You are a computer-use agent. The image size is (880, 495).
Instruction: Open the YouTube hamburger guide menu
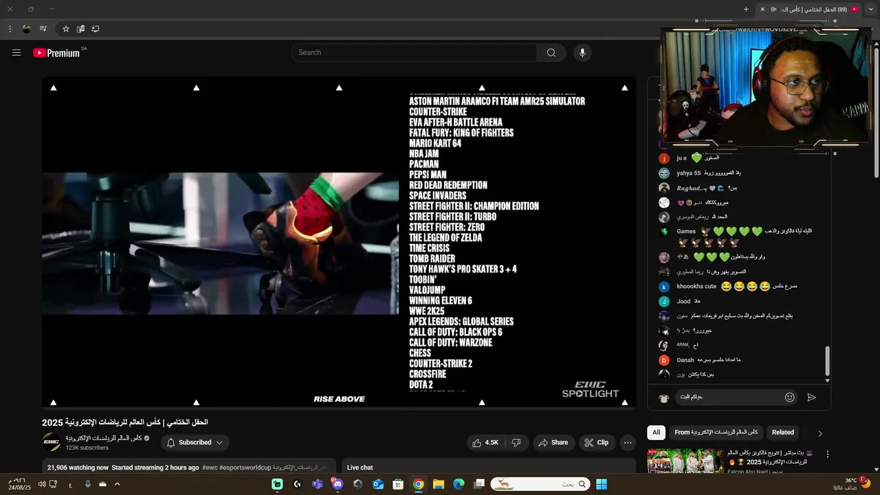[16, 53]
